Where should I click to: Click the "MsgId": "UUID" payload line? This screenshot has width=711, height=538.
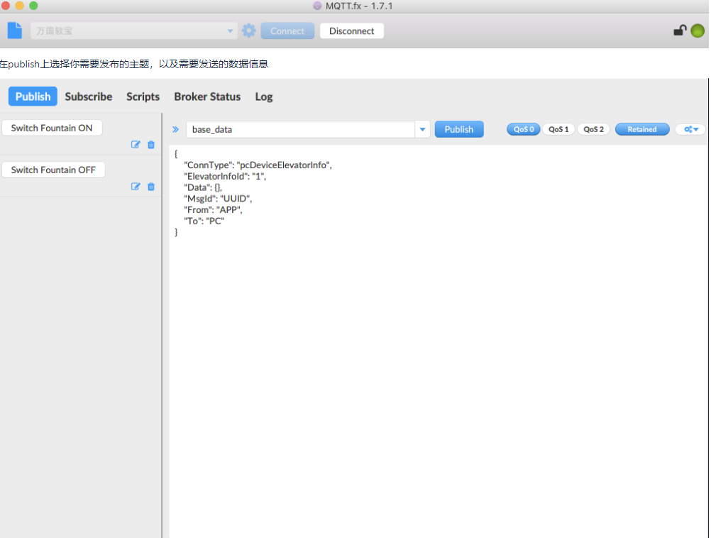218,199
